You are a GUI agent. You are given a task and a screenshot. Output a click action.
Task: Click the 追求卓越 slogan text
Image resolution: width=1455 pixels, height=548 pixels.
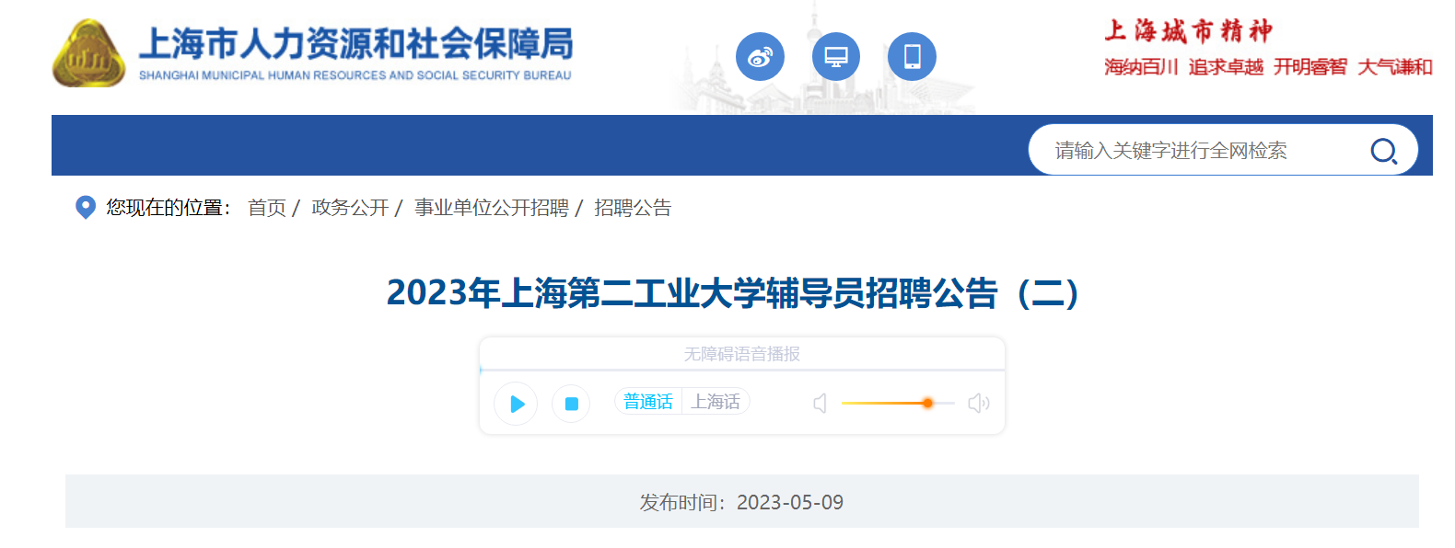1226,67
